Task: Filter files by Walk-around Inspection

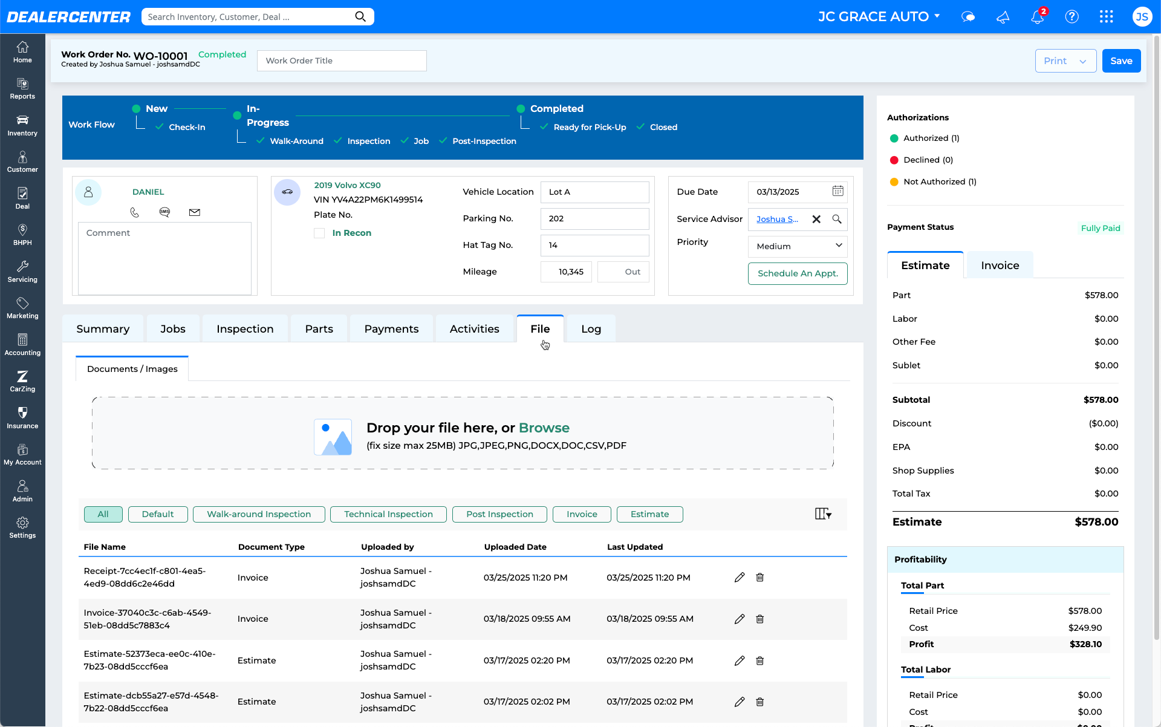Action: coord(259,514)
